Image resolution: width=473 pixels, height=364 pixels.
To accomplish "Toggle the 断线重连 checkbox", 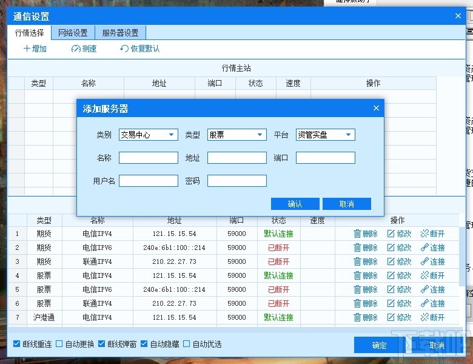I will (x=16, y=344).
